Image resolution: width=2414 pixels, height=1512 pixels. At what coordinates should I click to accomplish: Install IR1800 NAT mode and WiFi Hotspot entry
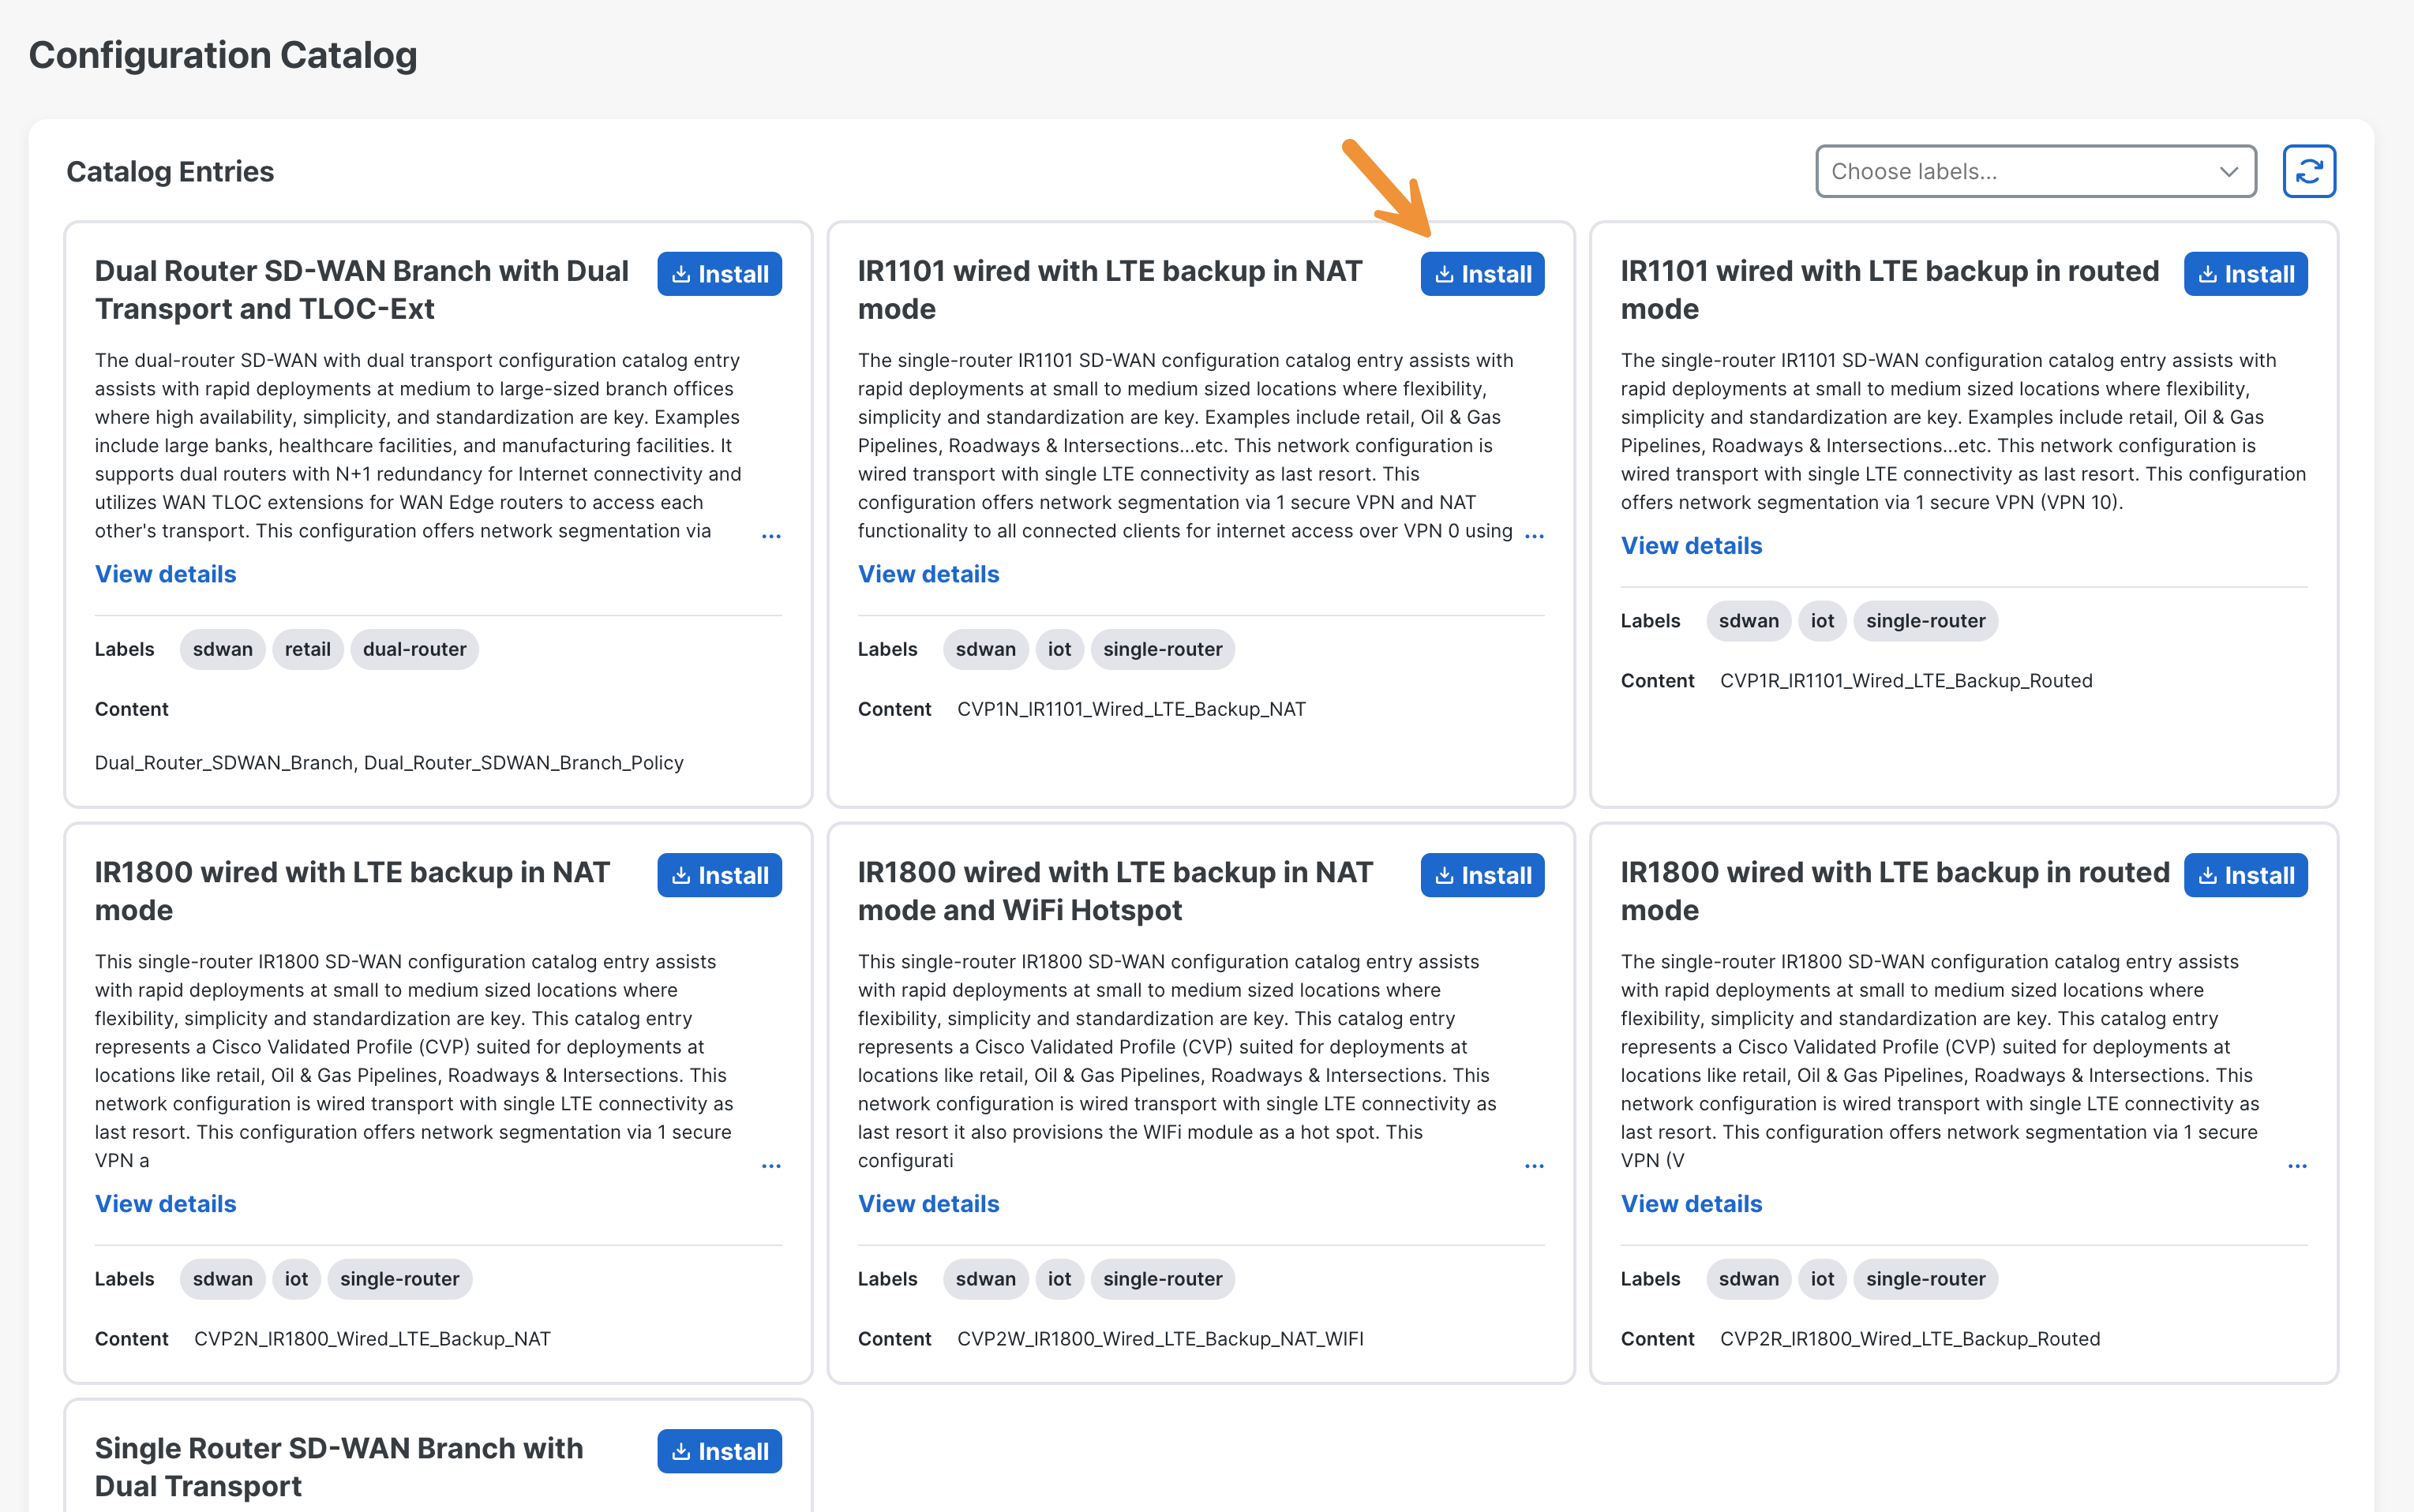point(1482,875)
